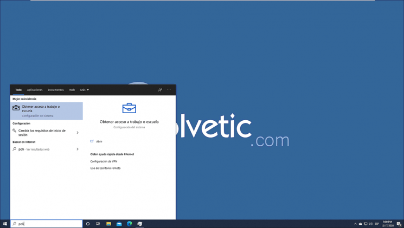Viewport: 404px width, 228px height.
Task: Click the large briefcase preview icon
Action: pyautogui.click(x=129, y=108)
